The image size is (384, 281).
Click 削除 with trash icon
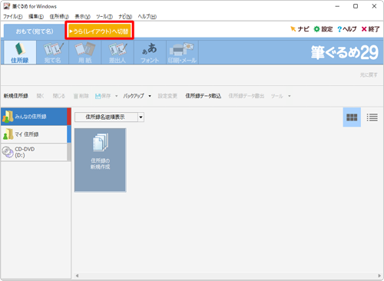(x=81, y=96)
